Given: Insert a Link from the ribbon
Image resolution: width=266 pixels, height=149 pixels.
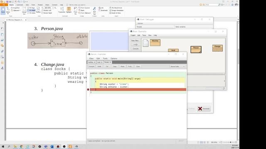Looking at the screenshot, I should 101,8.
